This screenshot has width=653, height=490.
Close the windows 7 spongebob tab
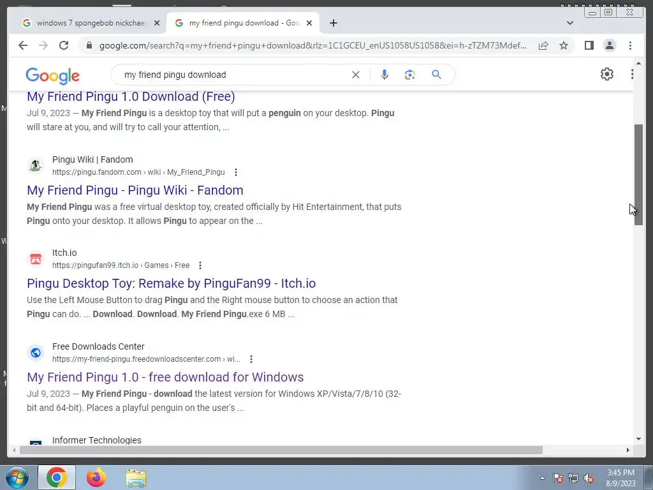157,23
